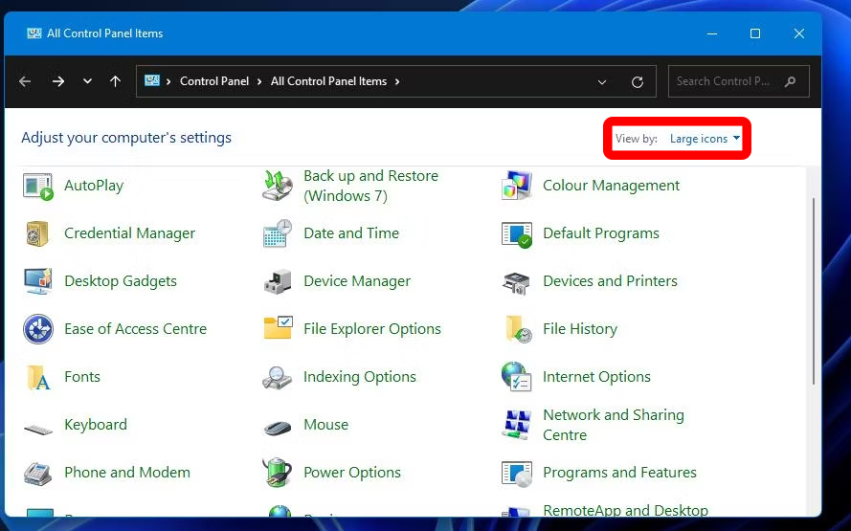851x531 pixels.
Task: Open the Devices and Printers icon
Action: tap(516, 282)
